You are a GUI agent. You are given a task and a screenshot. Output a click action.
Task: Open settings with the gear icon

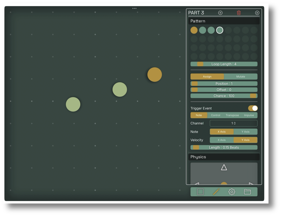(232, 192)
